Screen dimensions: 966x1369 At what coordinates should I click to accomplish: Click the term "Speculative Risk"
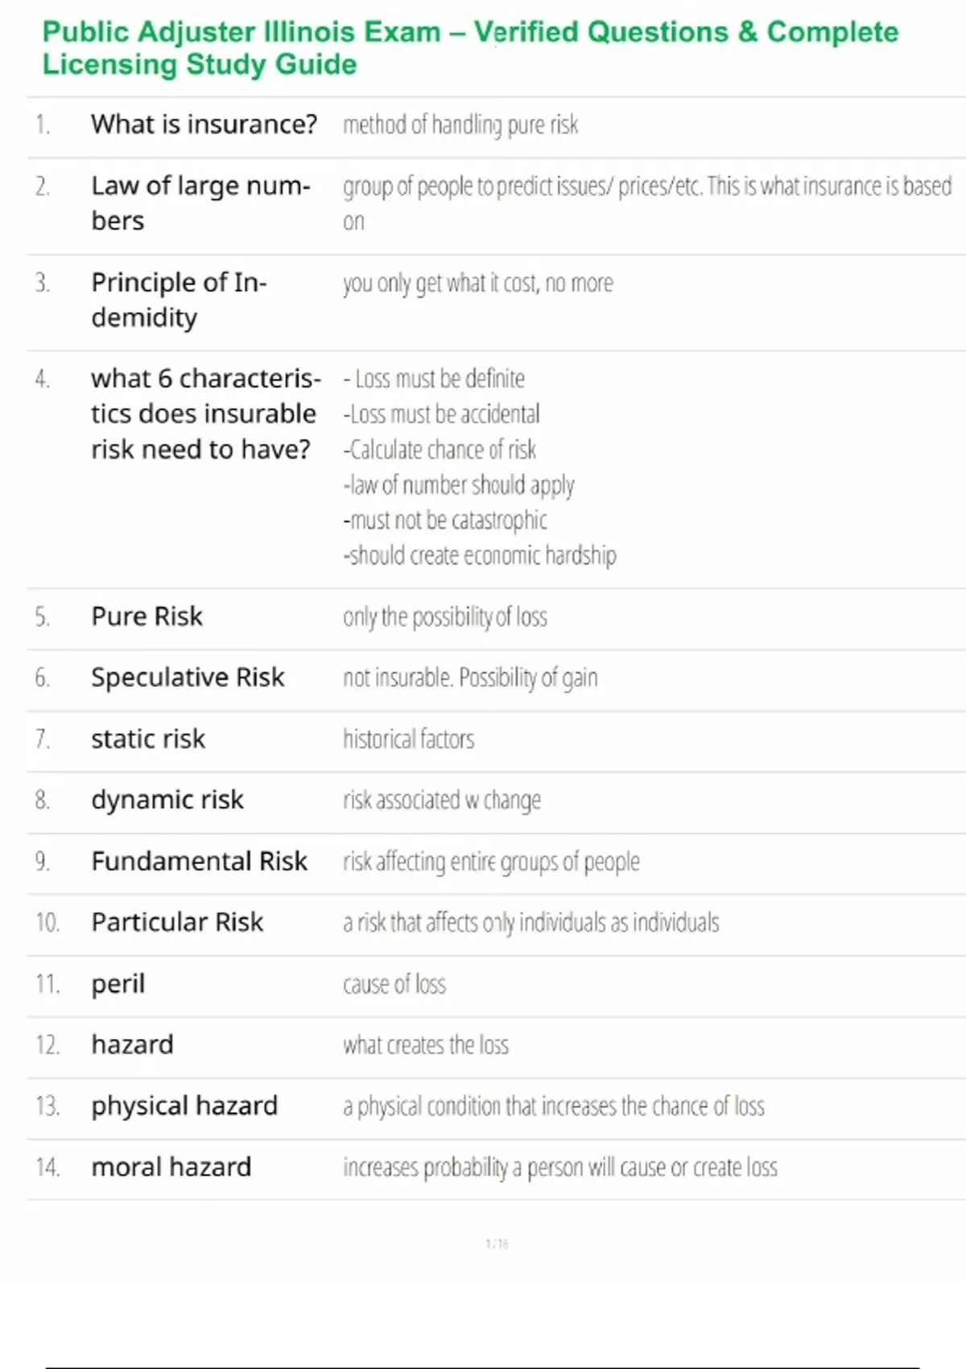tap(188, 678)
